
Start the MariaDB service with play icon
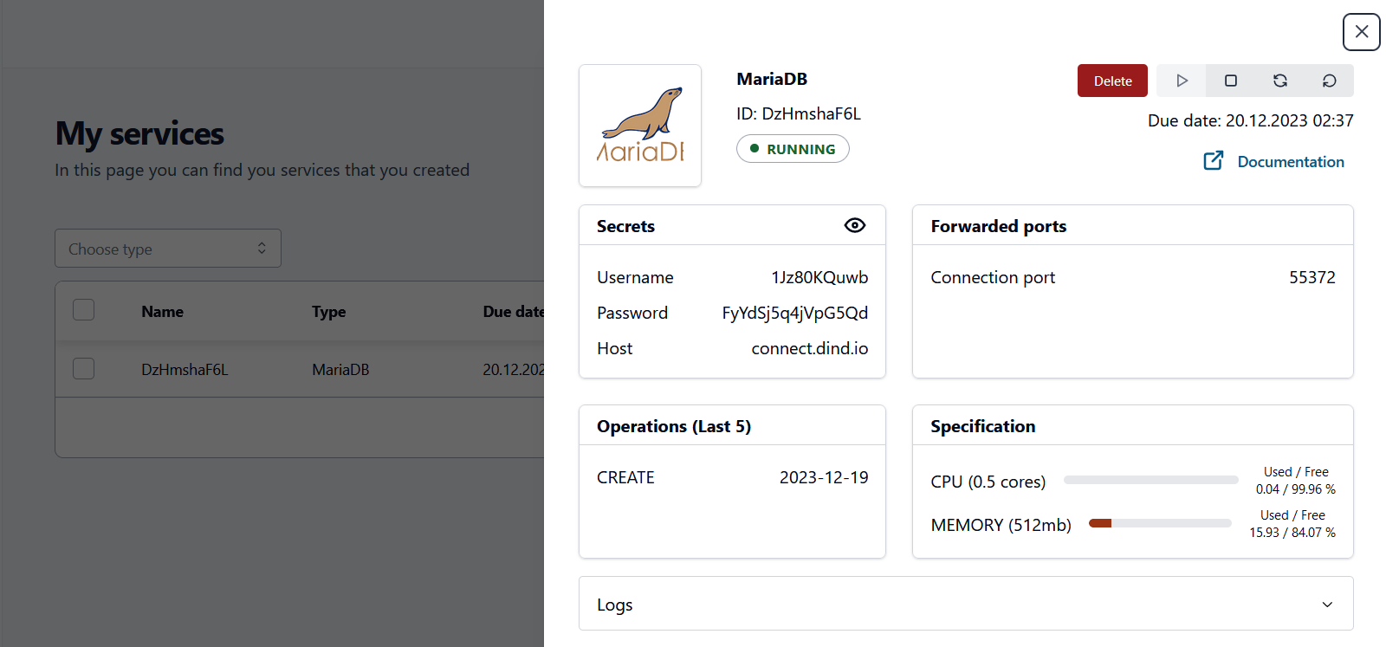pyautogui.click(x=1182, y=81)
